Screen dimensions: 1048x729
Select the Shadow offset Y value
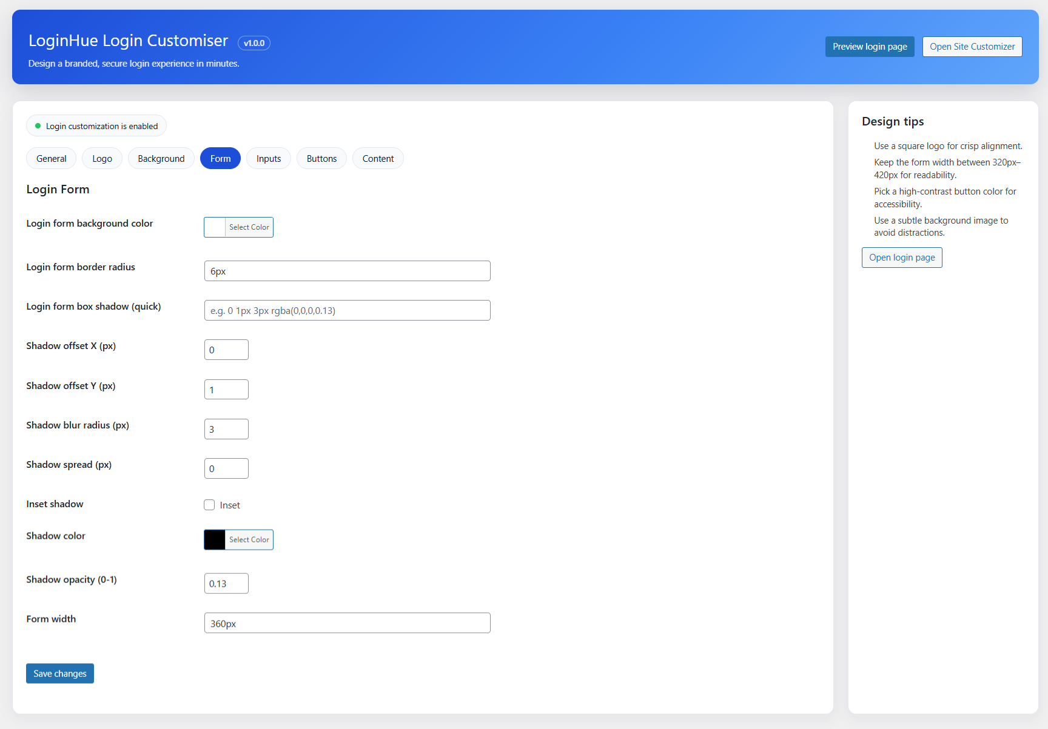pos(226,389)
